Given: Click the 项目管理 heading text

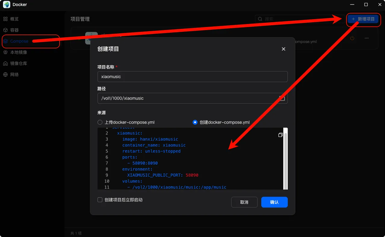Looking at the screenshot, I should tap(80, 19).
